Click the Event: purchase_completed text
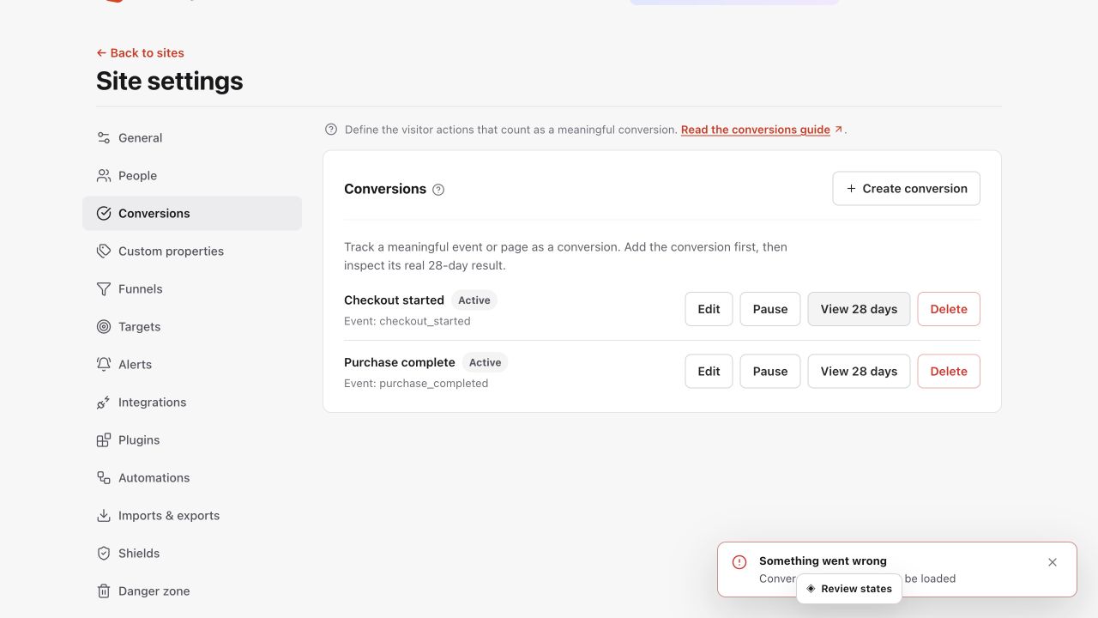Screen dimensions: 1098x618 pos(416,384)
